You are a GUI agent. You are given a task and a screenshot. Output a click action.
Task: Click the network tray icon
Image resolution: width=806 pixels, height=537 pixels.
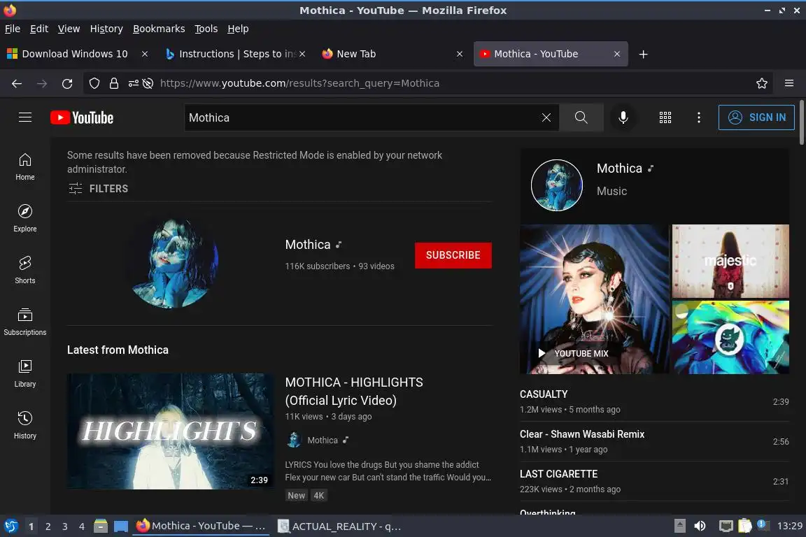(x=726, y=527)
